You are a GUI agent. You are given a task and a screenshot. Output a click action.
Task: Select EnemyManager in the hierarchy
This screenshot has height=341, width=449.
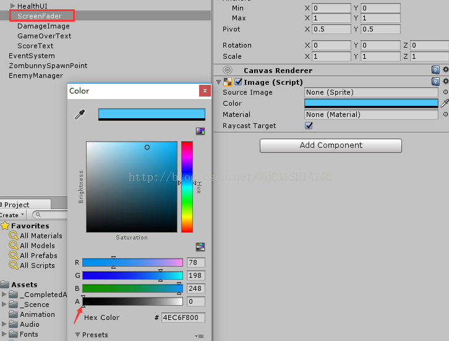pos(36,76)
